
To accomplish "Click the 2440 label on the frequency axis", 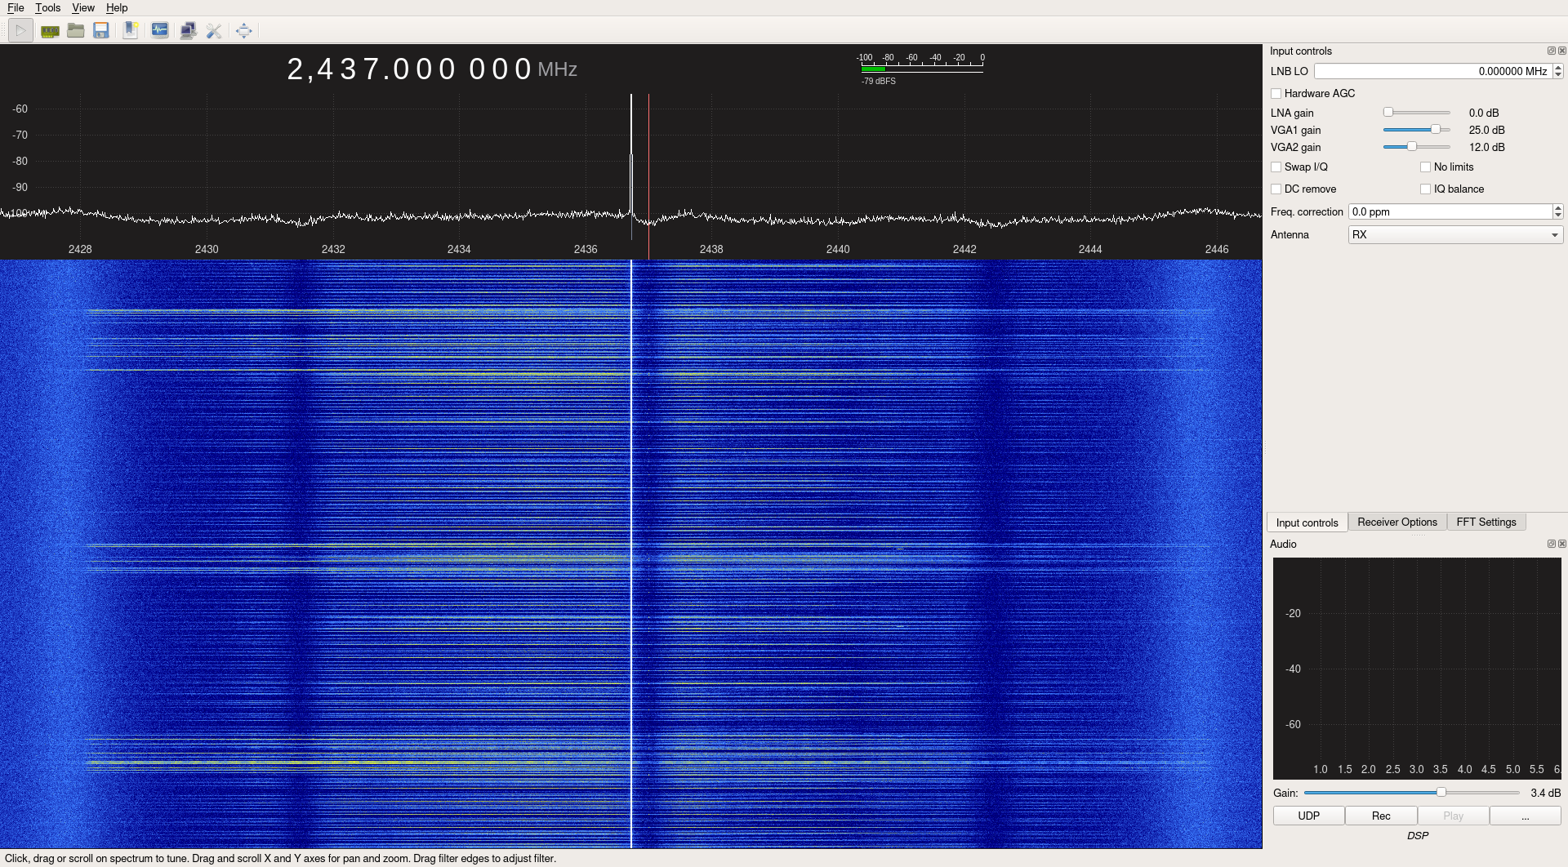I will 838,249.
